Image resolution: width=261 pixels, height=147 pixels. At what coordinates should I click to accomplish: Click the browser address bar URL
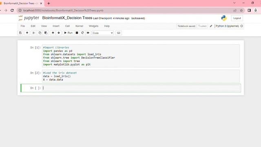pos(63,10)
